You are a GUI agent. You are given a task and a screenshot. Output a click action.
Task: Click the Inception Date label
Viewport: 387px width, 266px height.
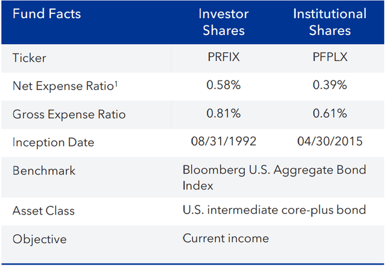pyautogui.click(x=53, y=143)
